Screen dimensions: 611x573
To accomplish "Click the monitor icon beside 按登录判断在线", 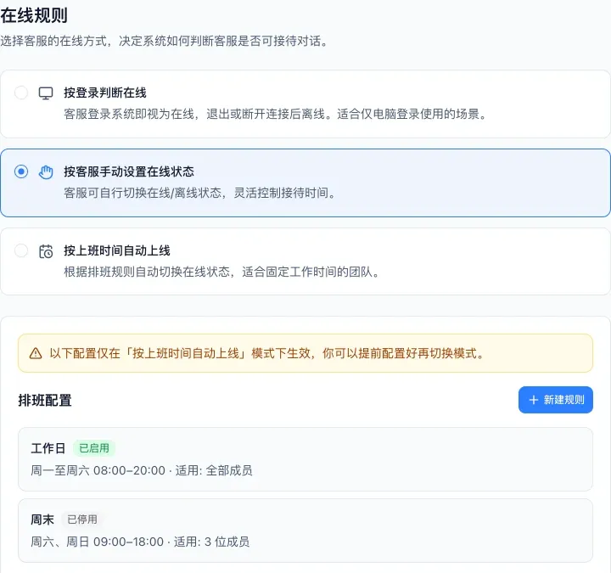I will coord(46,93).
